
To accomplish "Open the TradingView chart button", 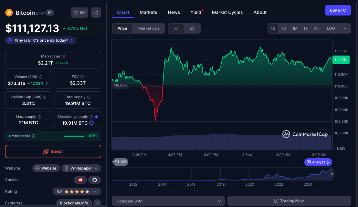I will click(289, 201).
